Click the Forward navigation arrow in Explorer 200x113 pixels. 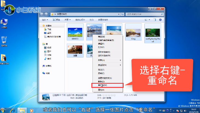point(46,14)
